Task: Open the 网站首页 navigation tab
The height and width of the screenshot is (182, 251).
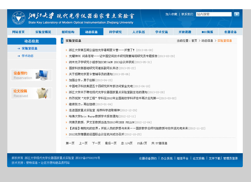Action: click(x=18, y=32)
